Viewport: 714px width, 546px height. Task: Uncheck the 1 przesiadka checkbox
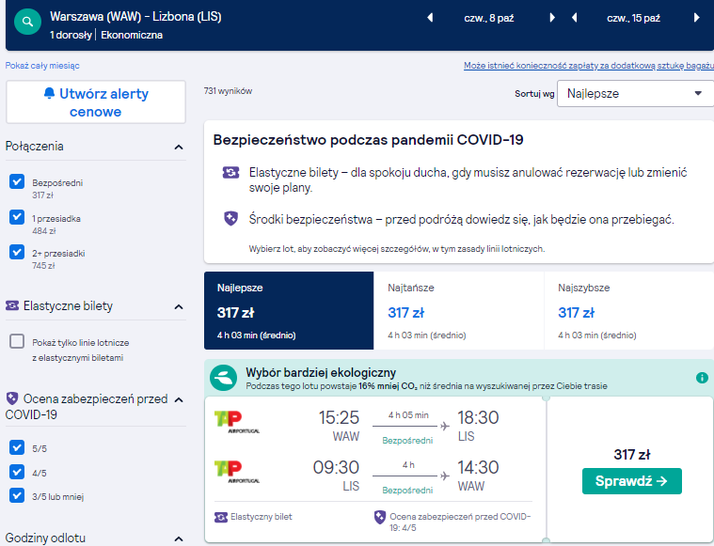coord(17,217)
